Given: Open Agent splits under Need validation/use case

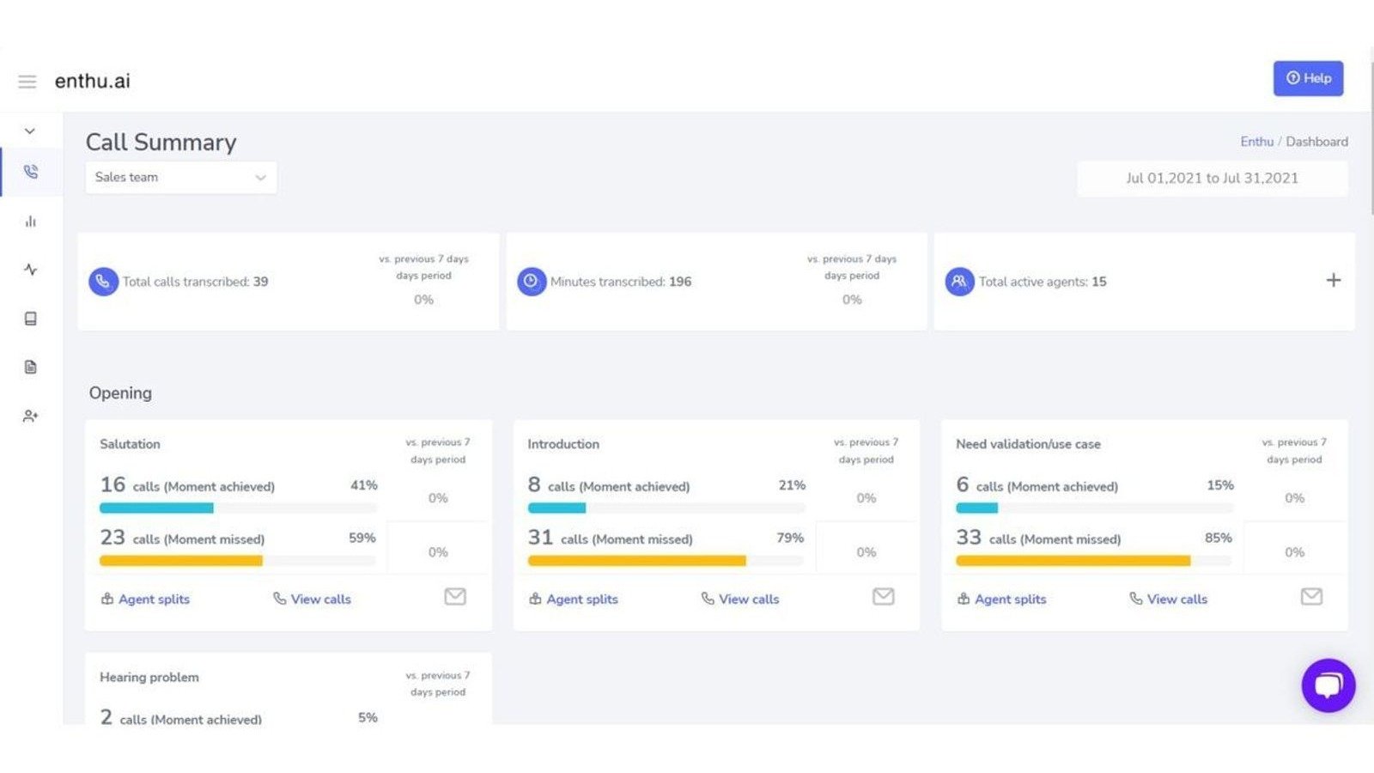Looking at the screenshot, I should pyautogui.click(x=1011, y=599).
